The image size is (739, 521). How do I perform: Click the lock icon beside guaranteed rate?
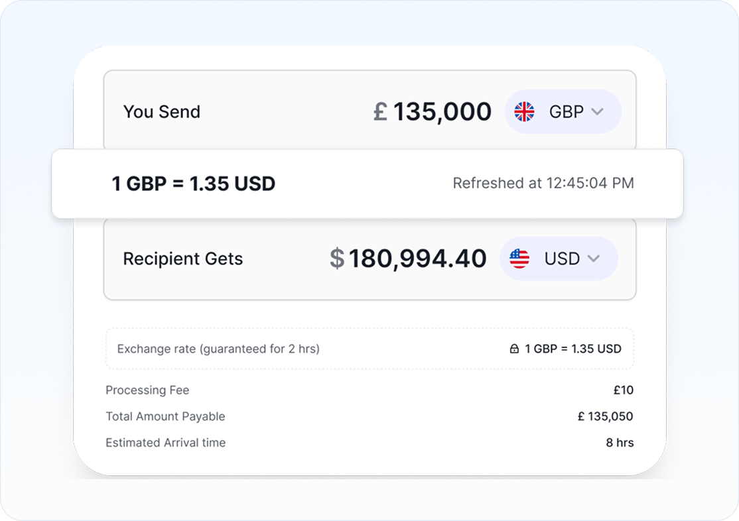pos(514,349)
